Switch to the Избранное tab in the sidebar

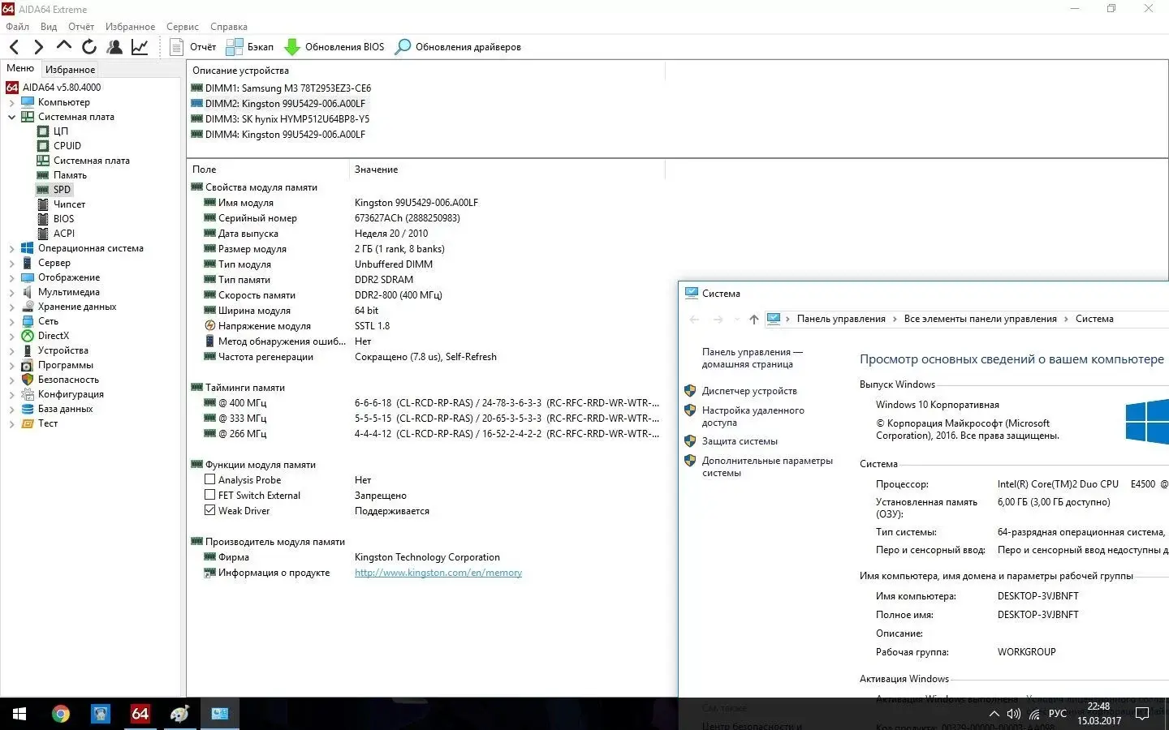(70, 70)
